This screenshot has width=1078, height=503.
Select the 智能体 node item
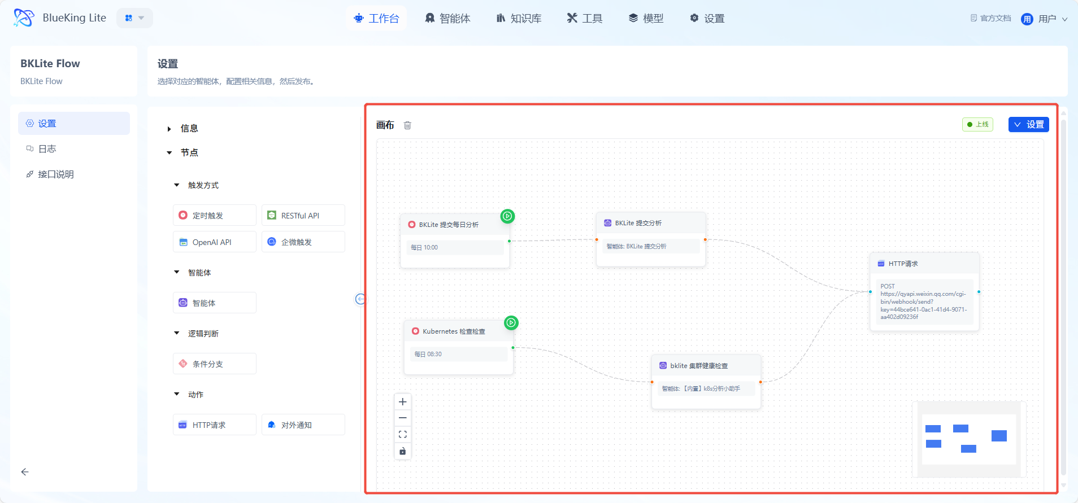click(215, 303)
